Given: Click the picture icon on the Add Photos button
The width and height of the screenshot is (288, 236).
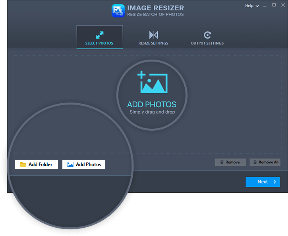Looking at the screenshot, I should [x=70, y=164].
